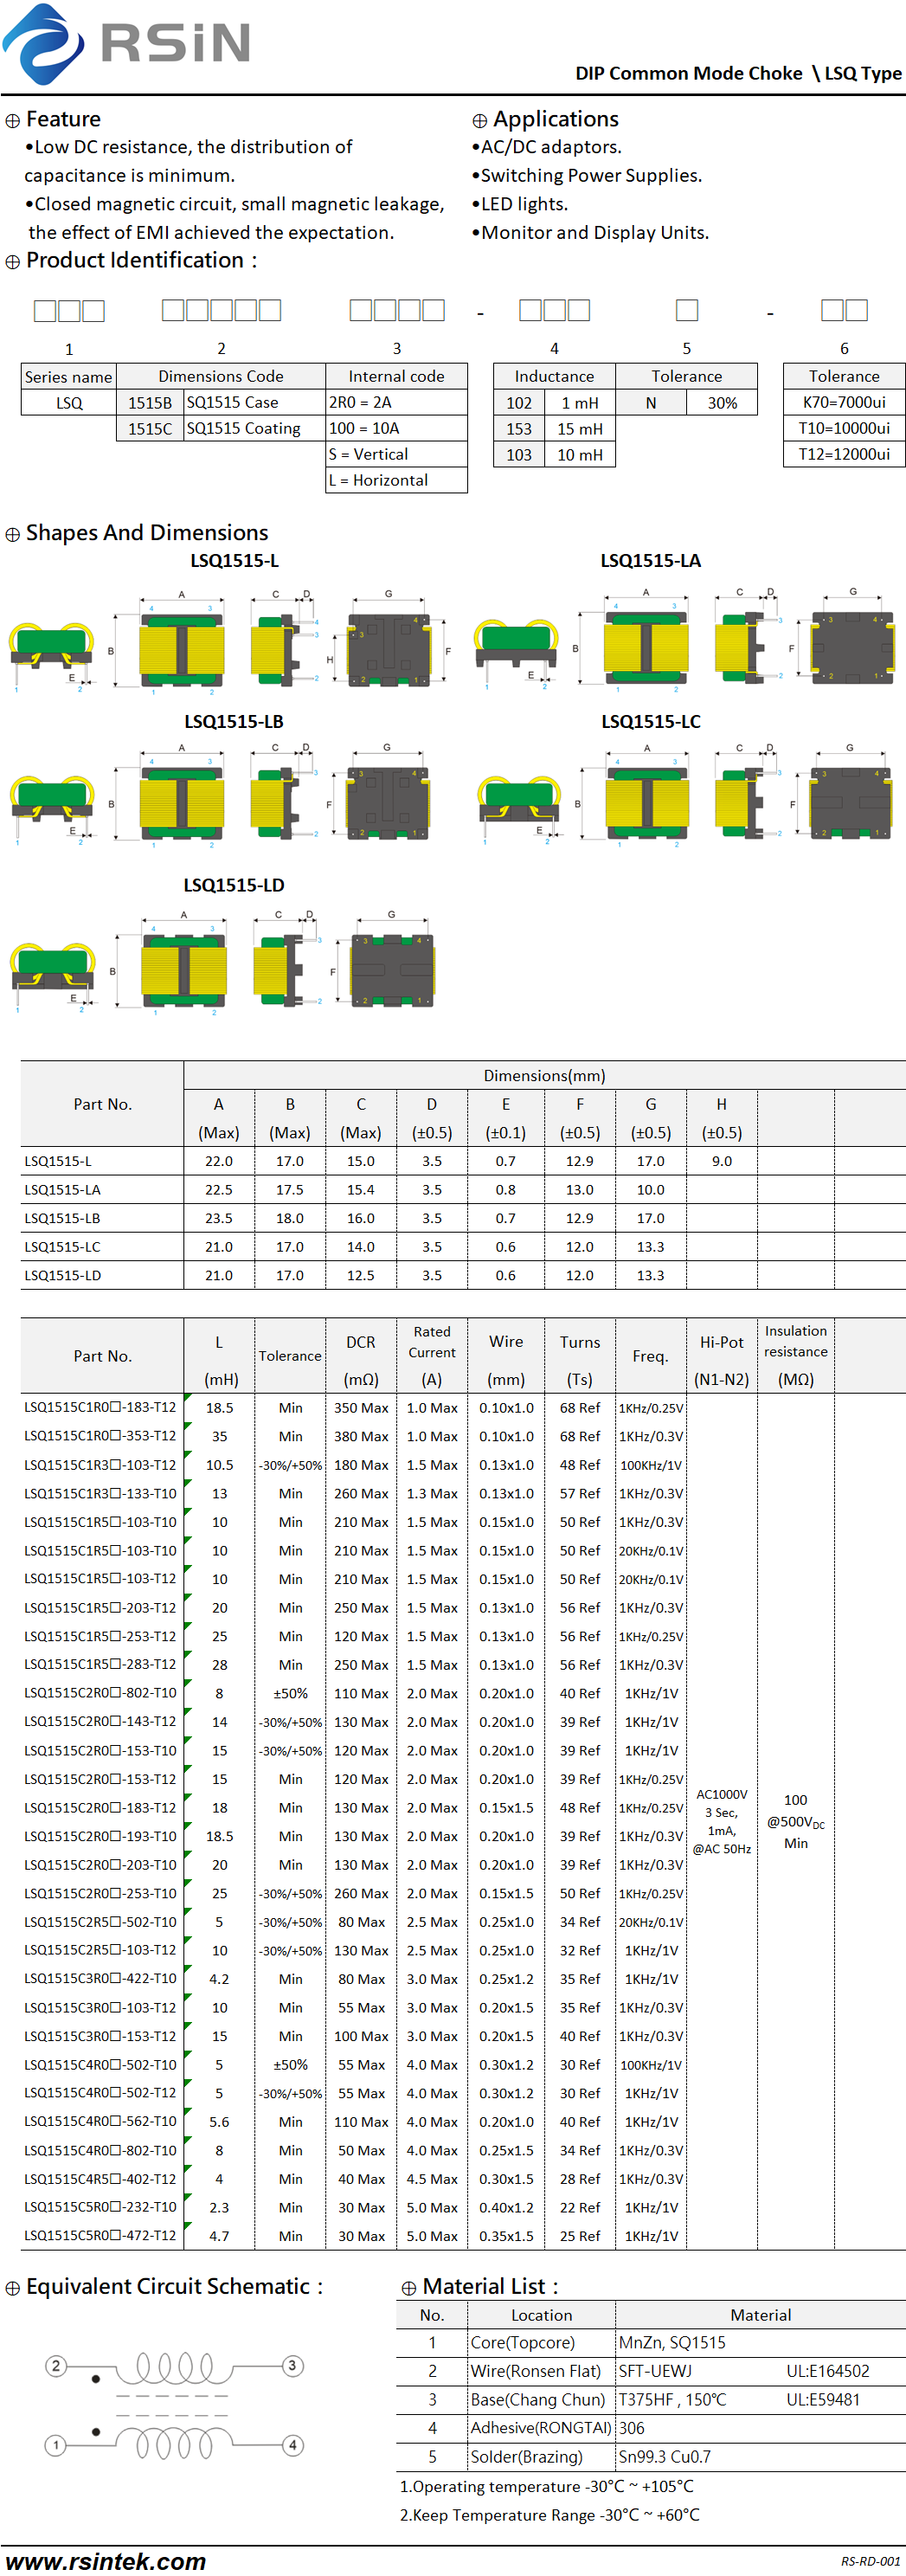Click part number LSQ1515C2R0☐-802-T10
Screen dimensions: 906x2576
100,1694
